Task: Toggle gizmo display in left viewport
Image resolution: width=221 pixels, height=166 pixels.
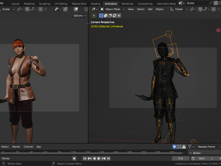Action: pos(65,9)
